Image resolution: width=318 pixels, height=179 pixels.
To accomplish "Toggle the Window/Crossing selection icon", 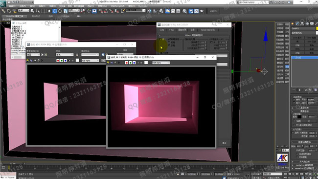I will pos(48,11).
